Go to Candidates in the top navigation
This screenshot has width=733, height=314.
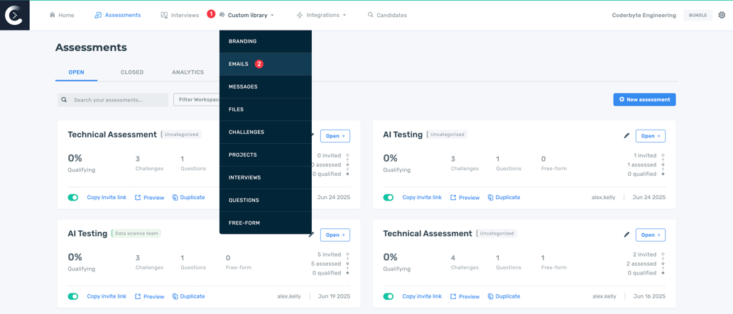(x=387, y=15)
